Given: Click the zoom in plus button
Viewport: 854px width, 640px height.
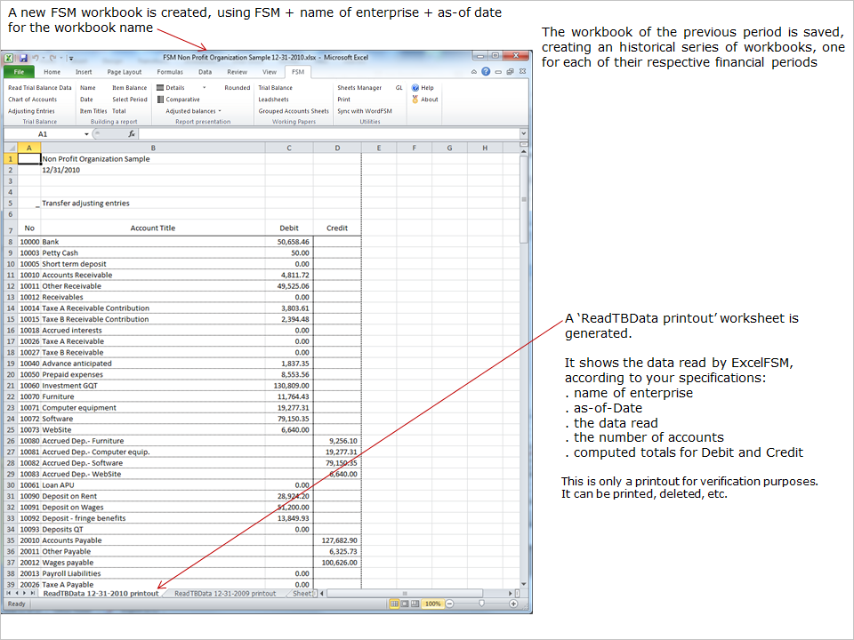Looking at the screenshot, I should point(513,604).
